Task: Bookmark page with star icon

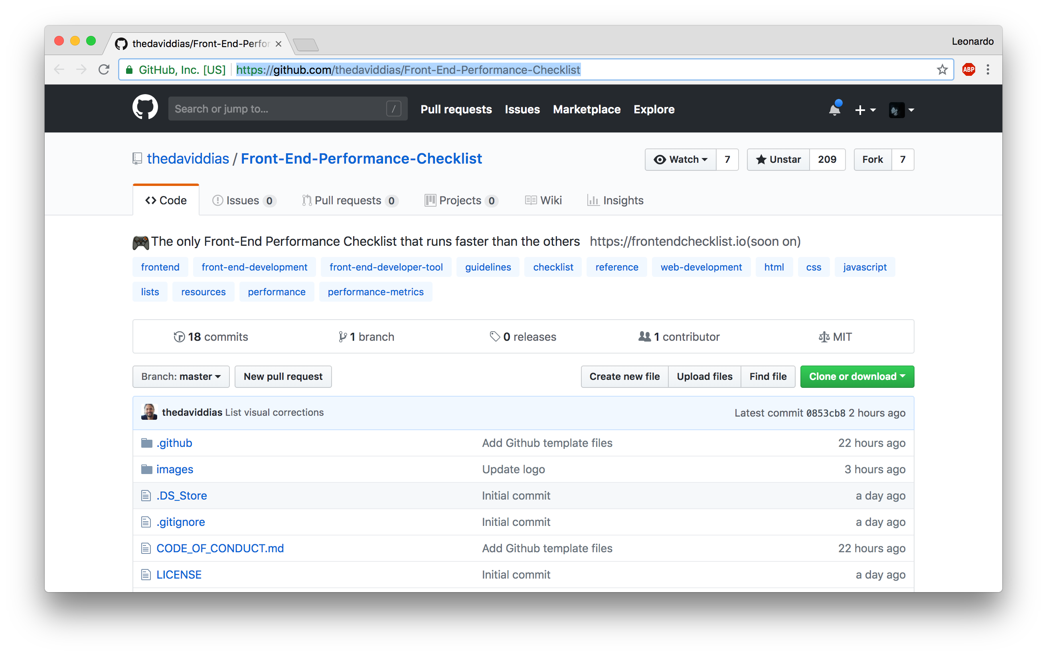Action: [942, 69]
